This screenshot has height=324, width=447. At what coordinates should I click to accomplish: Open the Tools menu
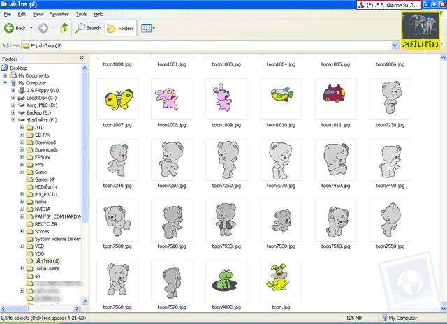(x=82, y=14)
